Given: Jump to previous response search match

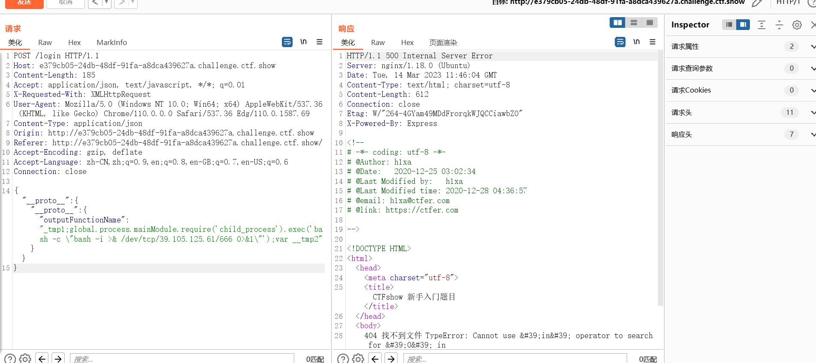Looking at the screenshot, I should [375, 359].
